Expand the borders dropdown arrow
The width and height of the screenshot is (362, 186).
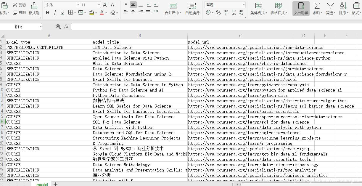75,13
